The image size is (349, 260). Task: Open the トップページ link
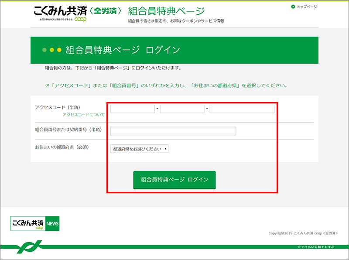tap(307, 7)
